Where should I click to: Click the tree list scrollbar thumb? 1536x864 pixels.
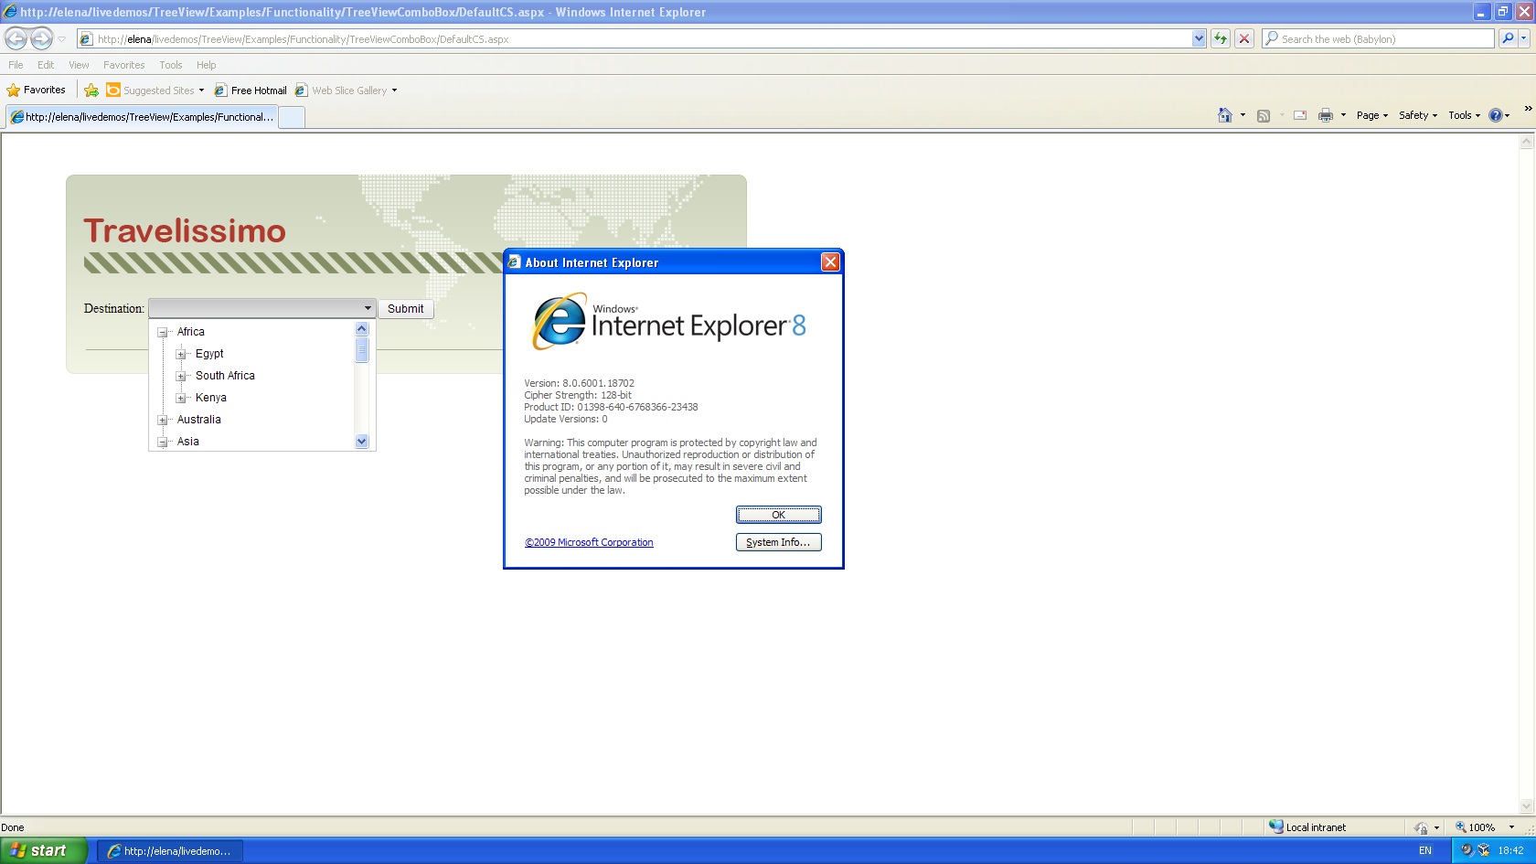361,349
